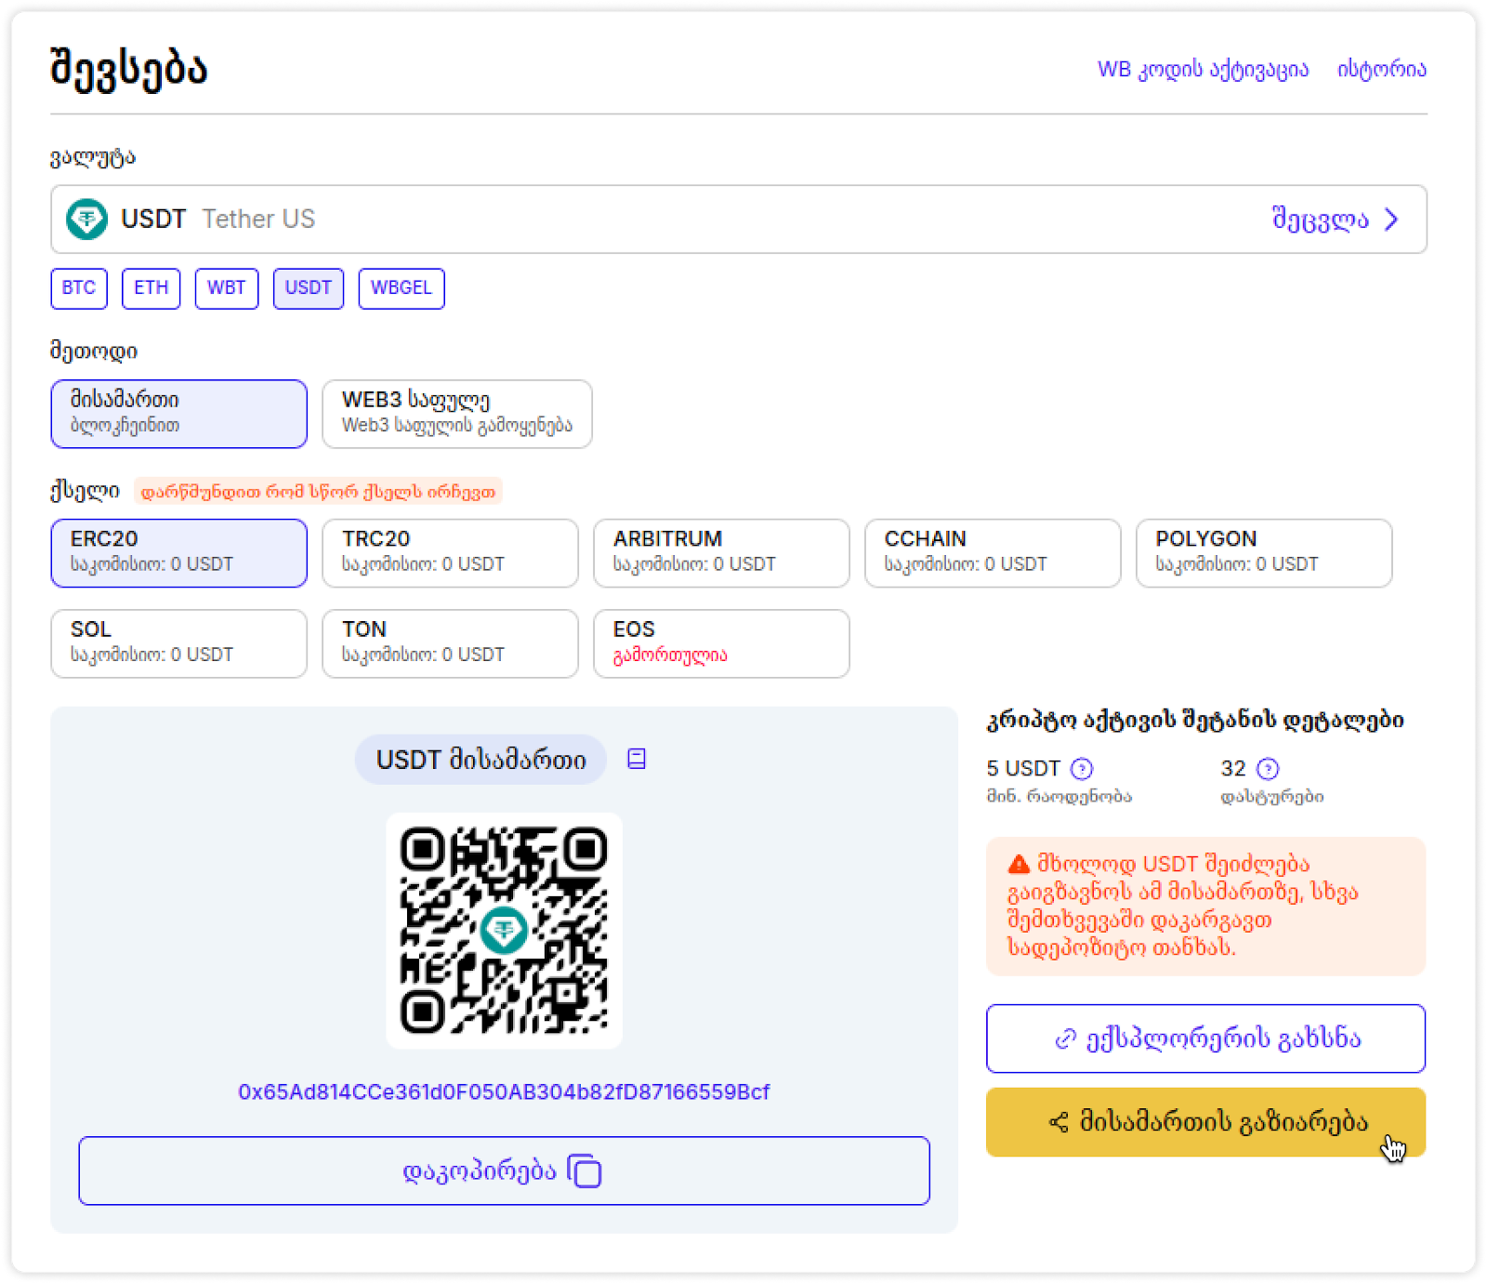Click the USDT მისამართი address pill
This screenshot has width=1487, height=1284.
tap(480, 760)
